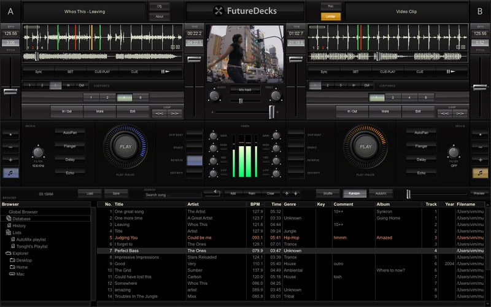Viewport: 491px width, 307px height.
Task: Click the left channel LOW EQ knob
Action: tap(213, 173)
